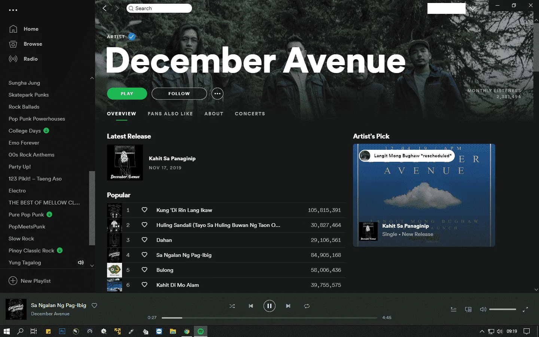Save the now playing track with heart
This screenshot has height=337, width=539.
(94, 306)
